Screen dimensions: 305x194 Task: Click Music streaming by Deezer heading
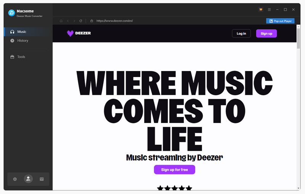click(175, 158)
